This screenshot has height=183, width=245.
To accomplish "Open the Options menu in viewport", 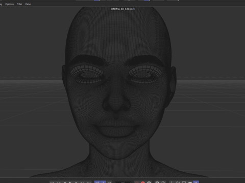I will pos(9,4).
